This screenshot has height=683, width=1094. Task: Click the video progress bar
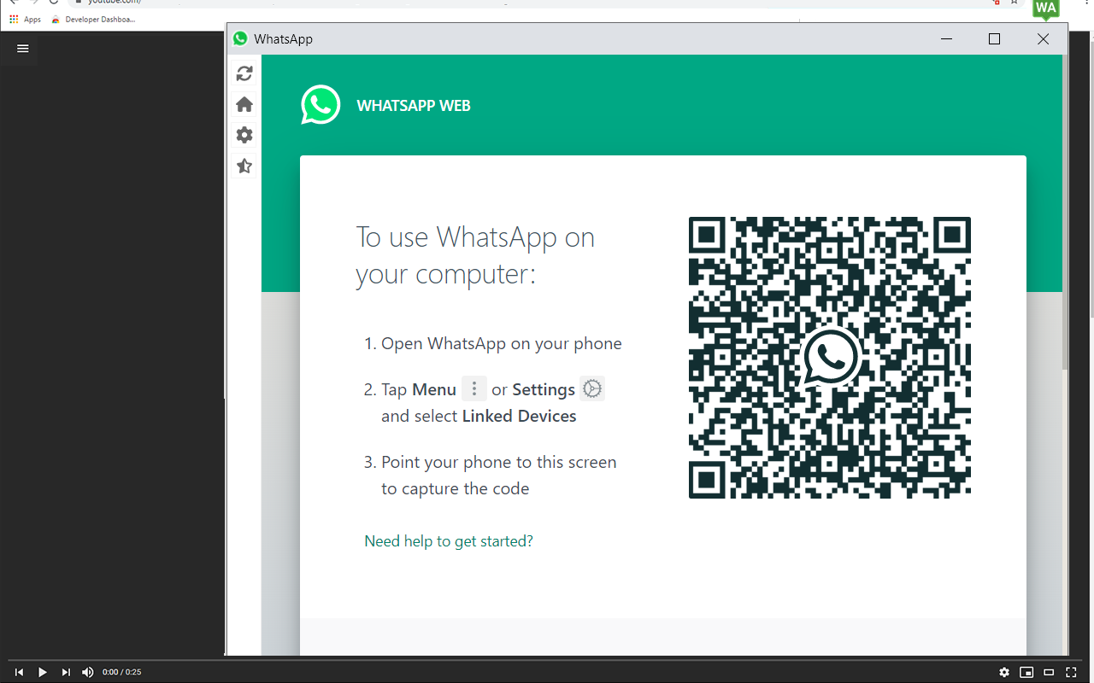pos(547,660)
